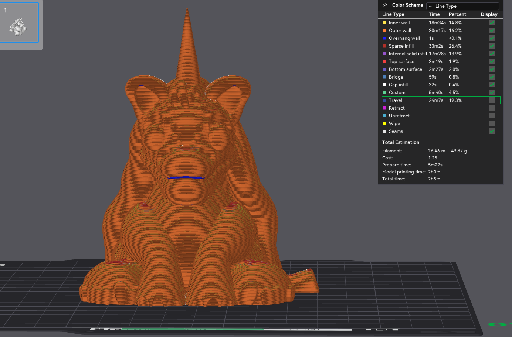This screenshot has height=337, width=512.
Task: Click the magenta Retract color indicator
Action: coord(384,108)
